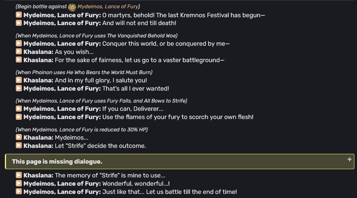Expand the missing dialogue notice with plus
This screenshot has height=198, width=357.
[350, 159]
